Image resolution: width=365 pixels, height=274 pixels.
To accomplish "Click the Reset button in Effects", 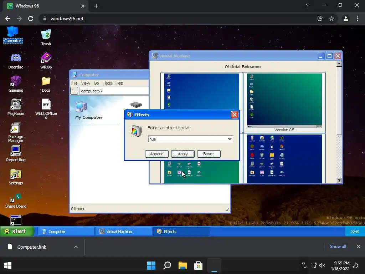I will [x=209, y=154].
